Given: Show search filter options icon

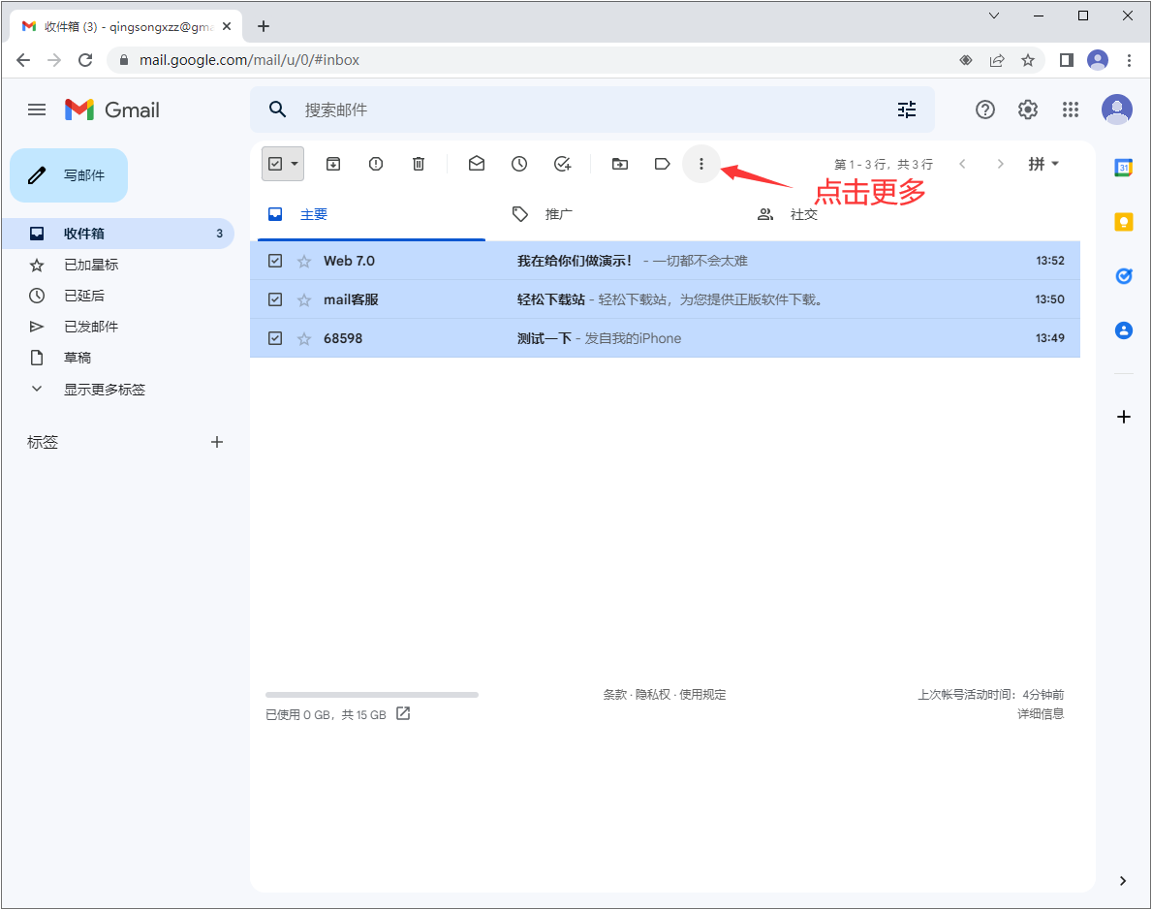Looking at the screenshot, I should pos(907,110).
